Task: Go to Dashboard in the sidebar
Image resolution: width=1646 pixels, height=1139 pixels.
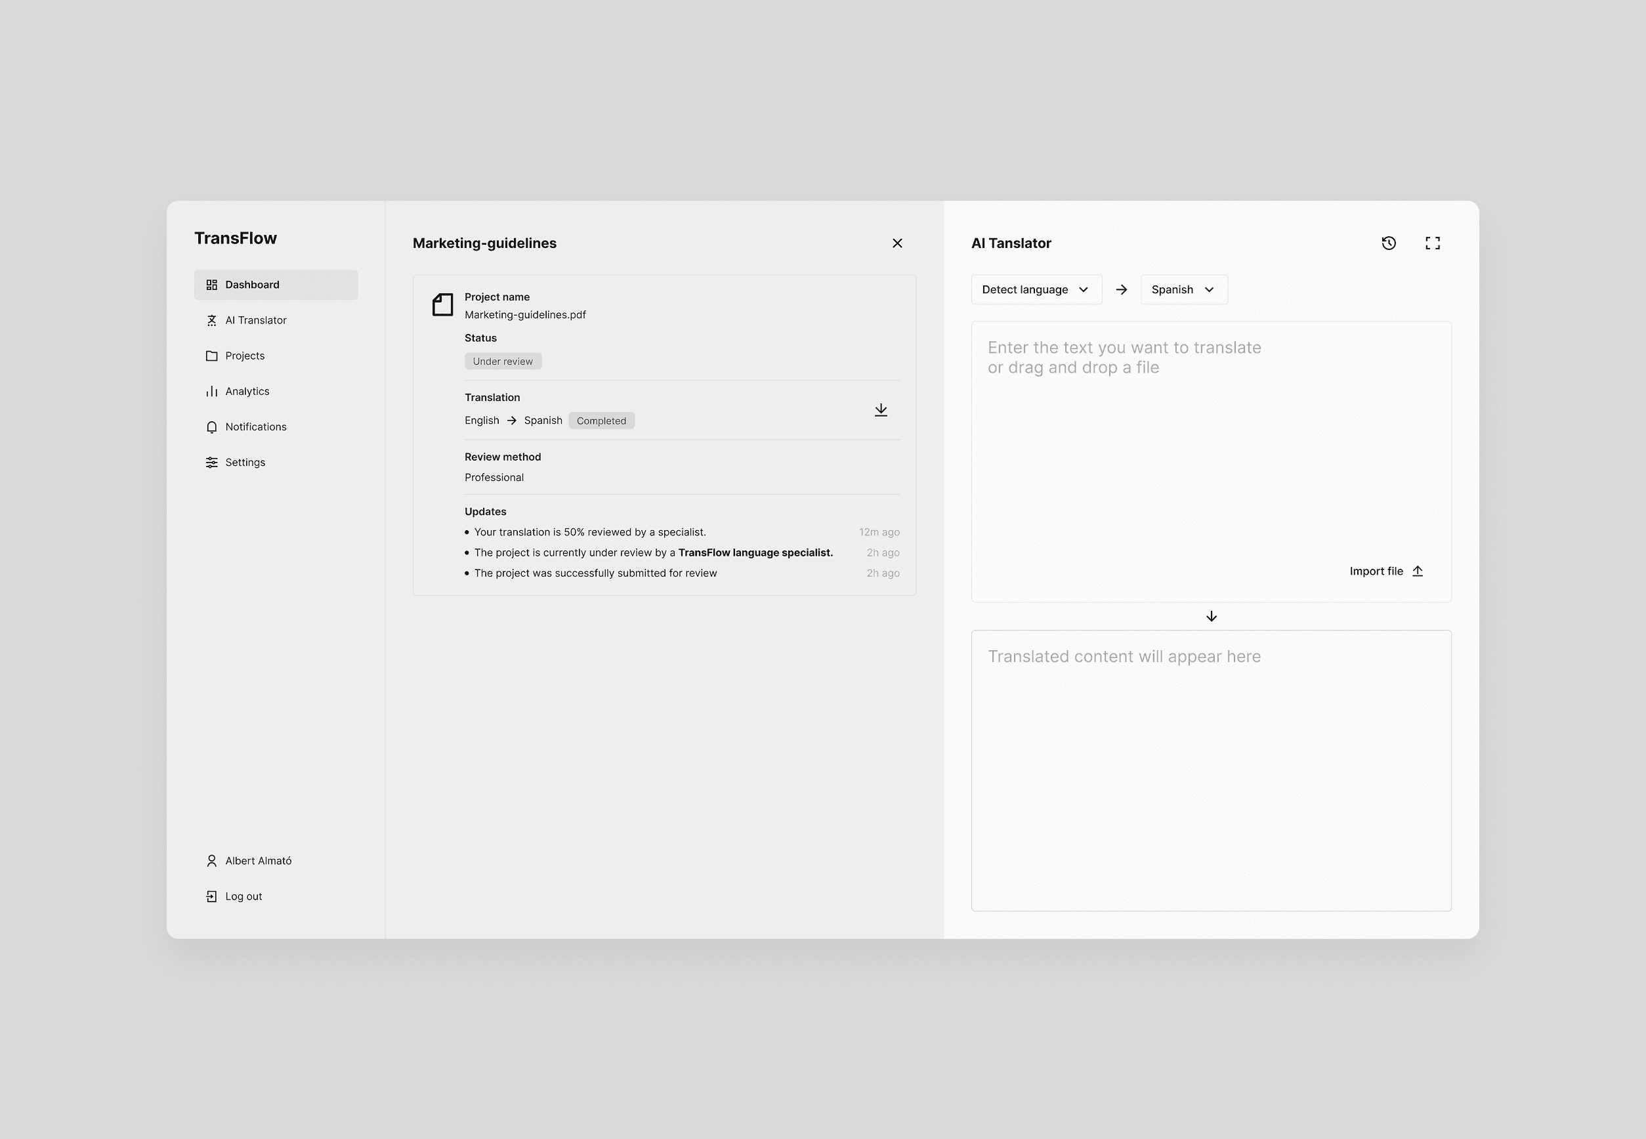Action: (x=276, y=285)
